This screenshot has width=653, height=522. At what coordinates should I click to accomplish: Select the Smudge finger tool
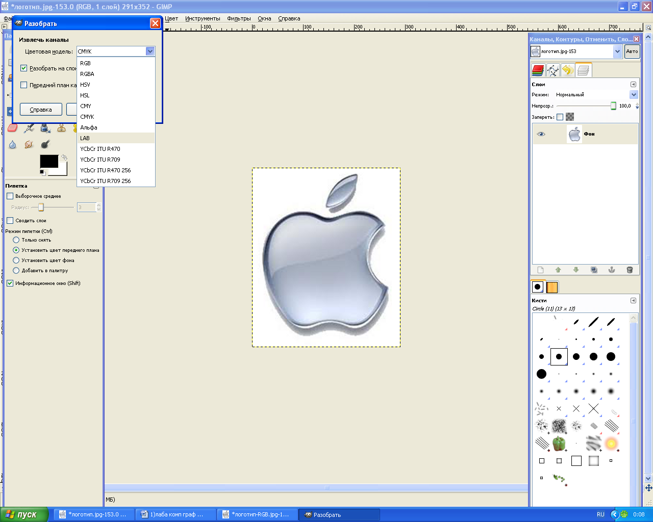click(x=29, y=144)
